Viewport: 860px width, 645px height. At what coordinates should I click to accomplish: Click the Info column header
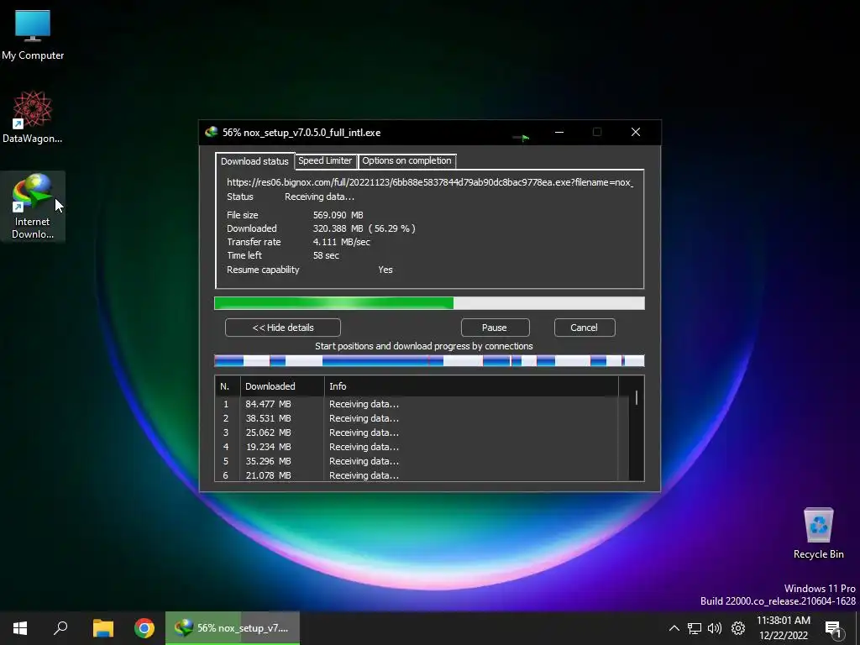pyautogui.click(x=471, y=386)
